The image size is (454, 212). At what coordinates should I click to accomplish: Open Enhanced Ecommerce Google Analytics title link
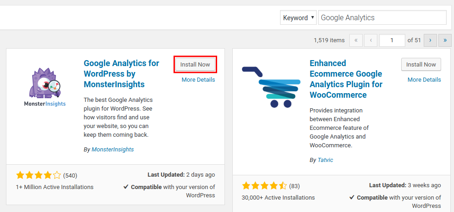(346, 79)
